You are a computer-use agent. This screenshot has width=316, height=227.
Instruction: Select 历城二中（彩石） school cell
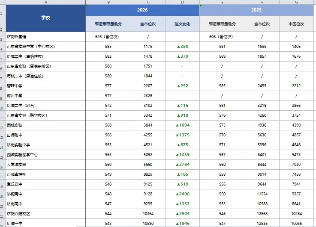pos(46,106)
